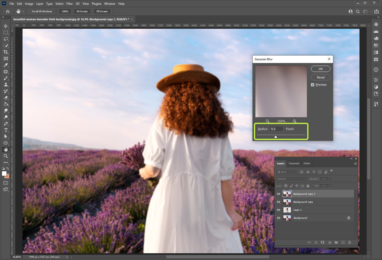The width and height of the screenshot is (382, 260).
Task: Close the Gaussian Blur dialog
Action: 329,59
